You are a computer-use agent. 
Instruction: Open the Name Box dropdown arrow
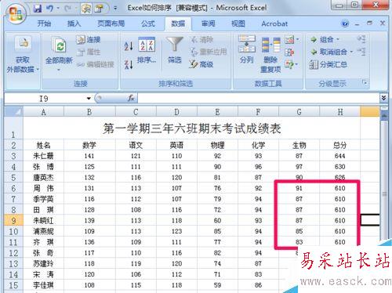coord(89,99)
